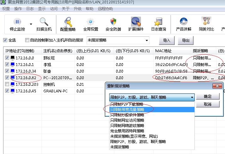Click the 扫描主机 magnifier icon
The image size is (225, 154).
click(x=44, y=22)
